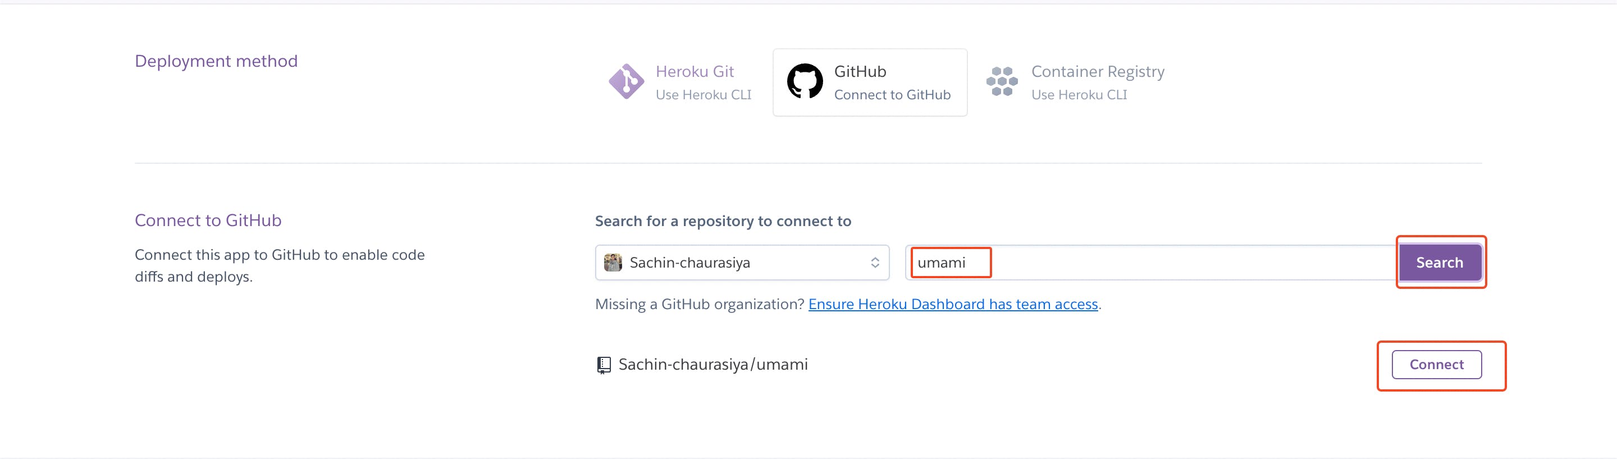This screenshot has height=460, width=1617.
Task: Click the Connect to GitHub subtitle text
Action: 892,95
